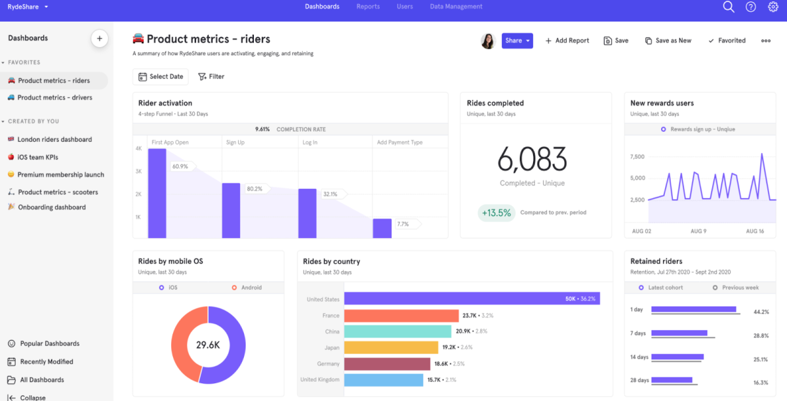The height and width of the screenshot is (401, 787).
Task: Toggle Rewards sign up legend series
Action: point(698,129)
